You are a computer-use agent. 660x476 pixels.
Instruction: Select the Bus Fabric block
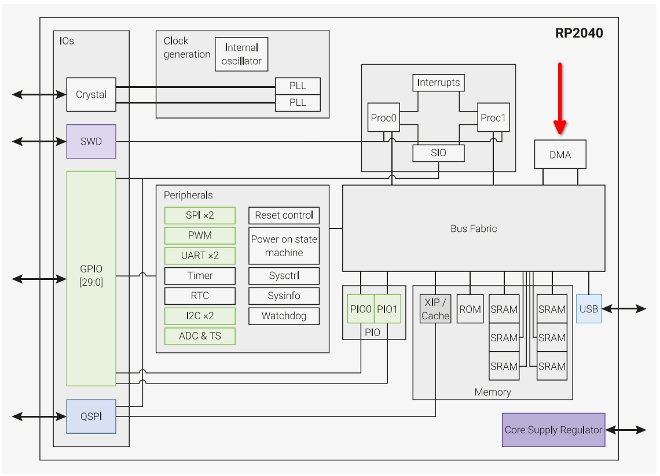(474, 228)
